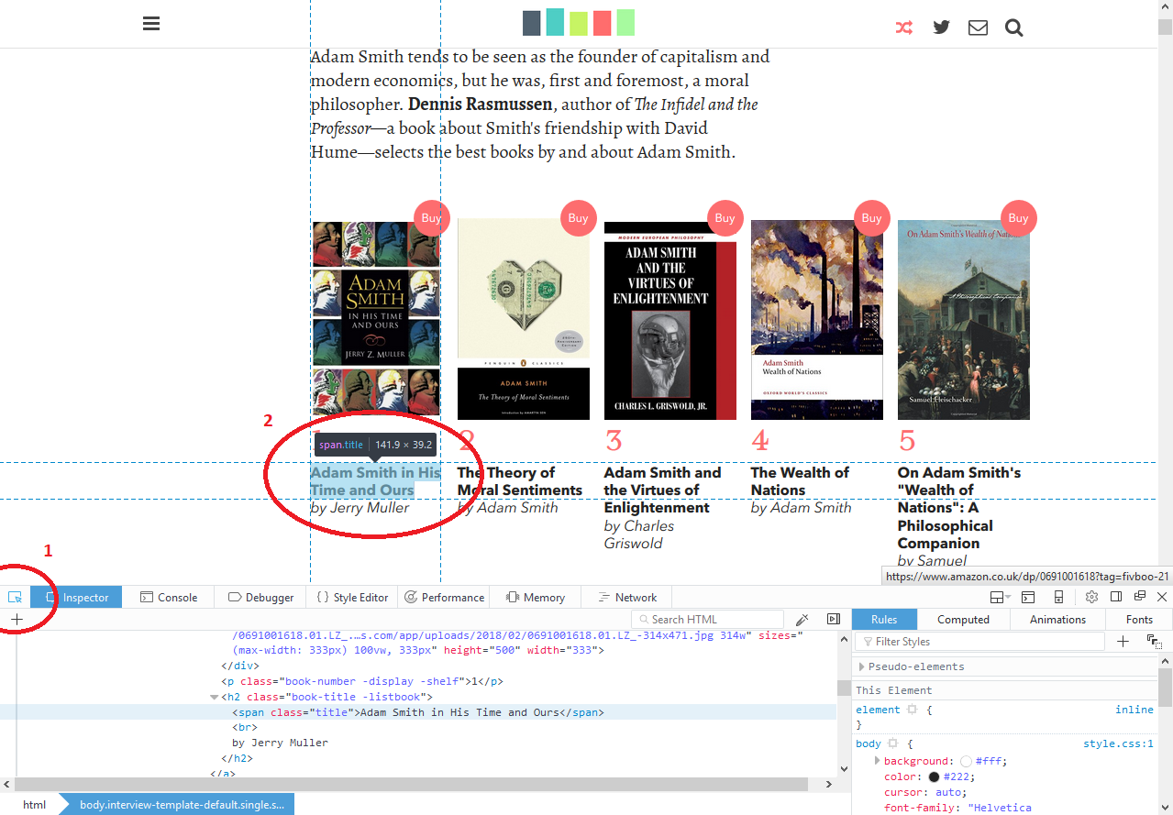Select the body.interview-template-default breadcrumb
This screenshot has height=815, width=1173.
pyautogui.click(x=182, y=805)
